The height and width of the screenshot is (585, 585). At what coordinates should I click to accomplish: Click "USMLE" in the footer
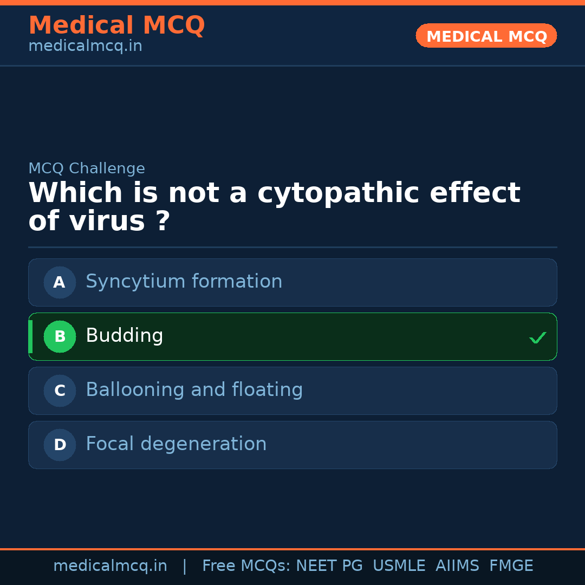(x=399, y=566)
